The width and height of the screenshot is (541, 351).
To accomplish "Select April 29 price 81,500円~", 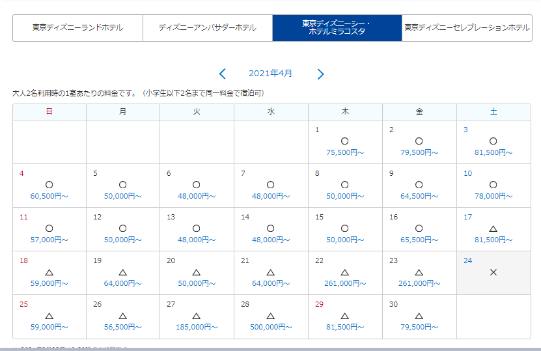I will (345, 327).
